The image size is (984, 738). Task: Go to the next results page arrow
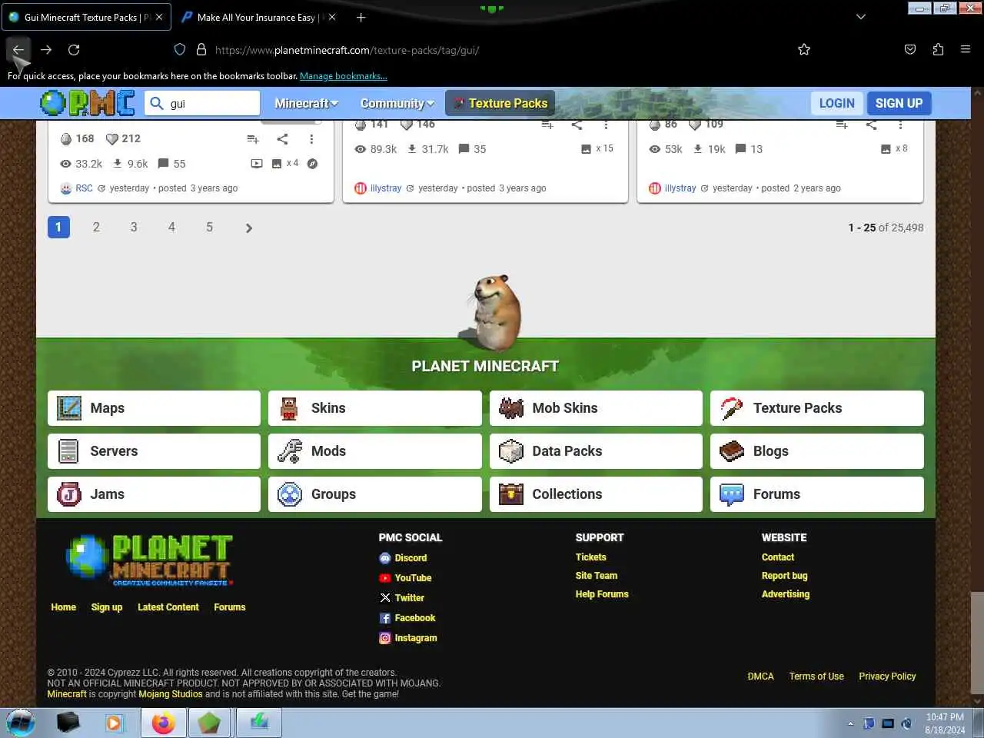coord(248,228)
